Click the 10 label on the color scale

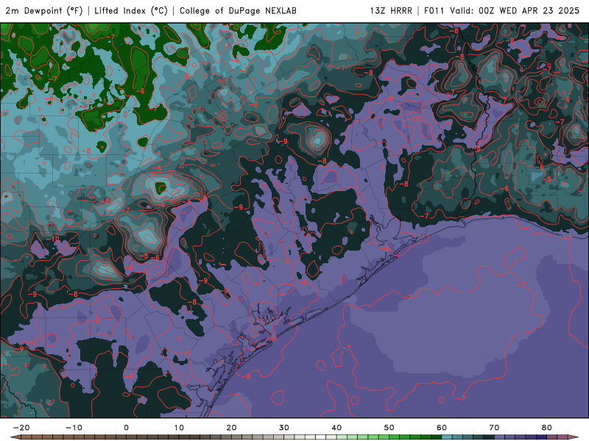pyautogui.click(x=179, y=428)
